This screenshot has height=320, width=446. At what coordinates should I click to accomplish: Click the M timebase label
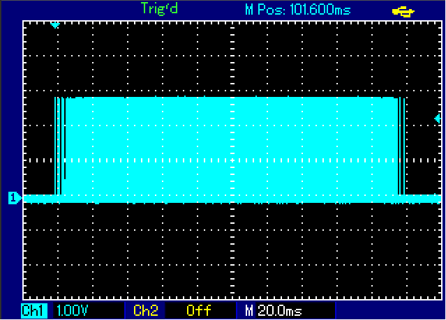(x=249, y=311)
